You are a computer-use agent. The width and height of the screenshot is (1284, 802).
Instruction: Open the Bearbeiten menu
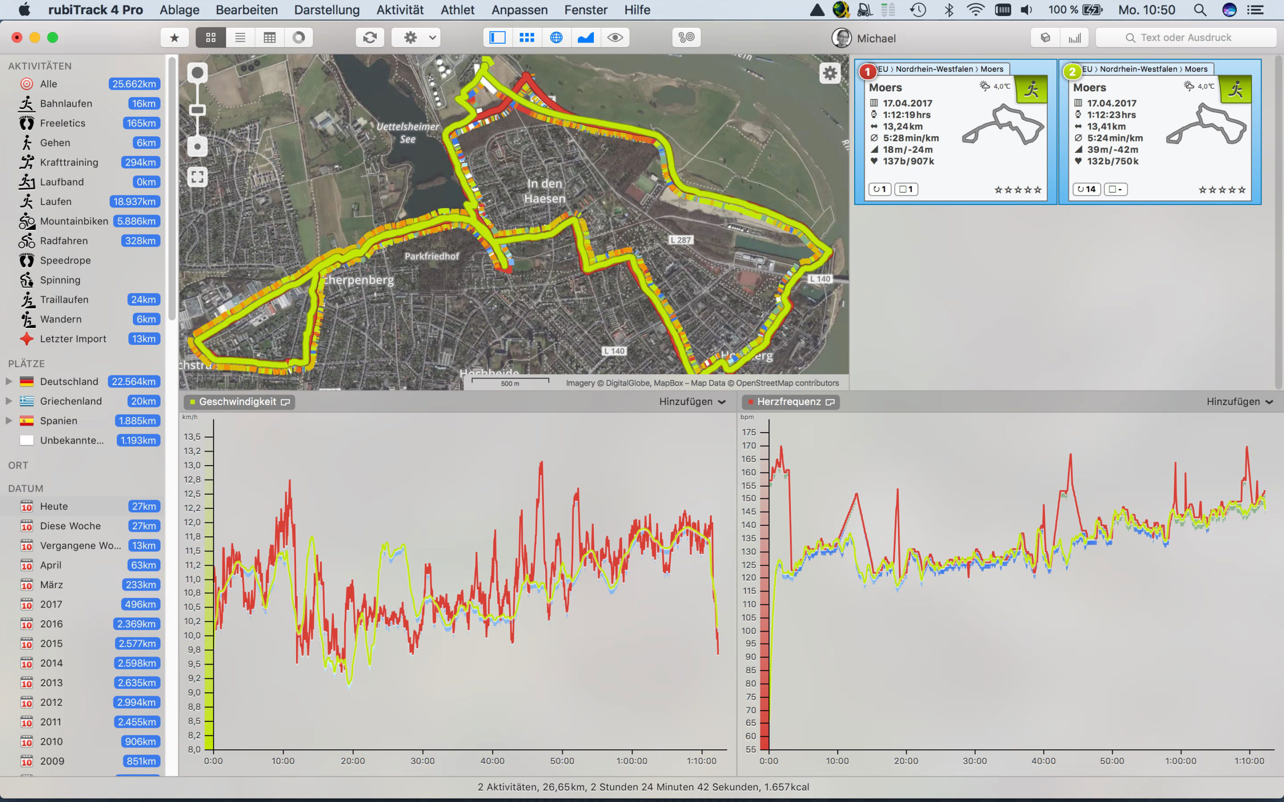247,10
